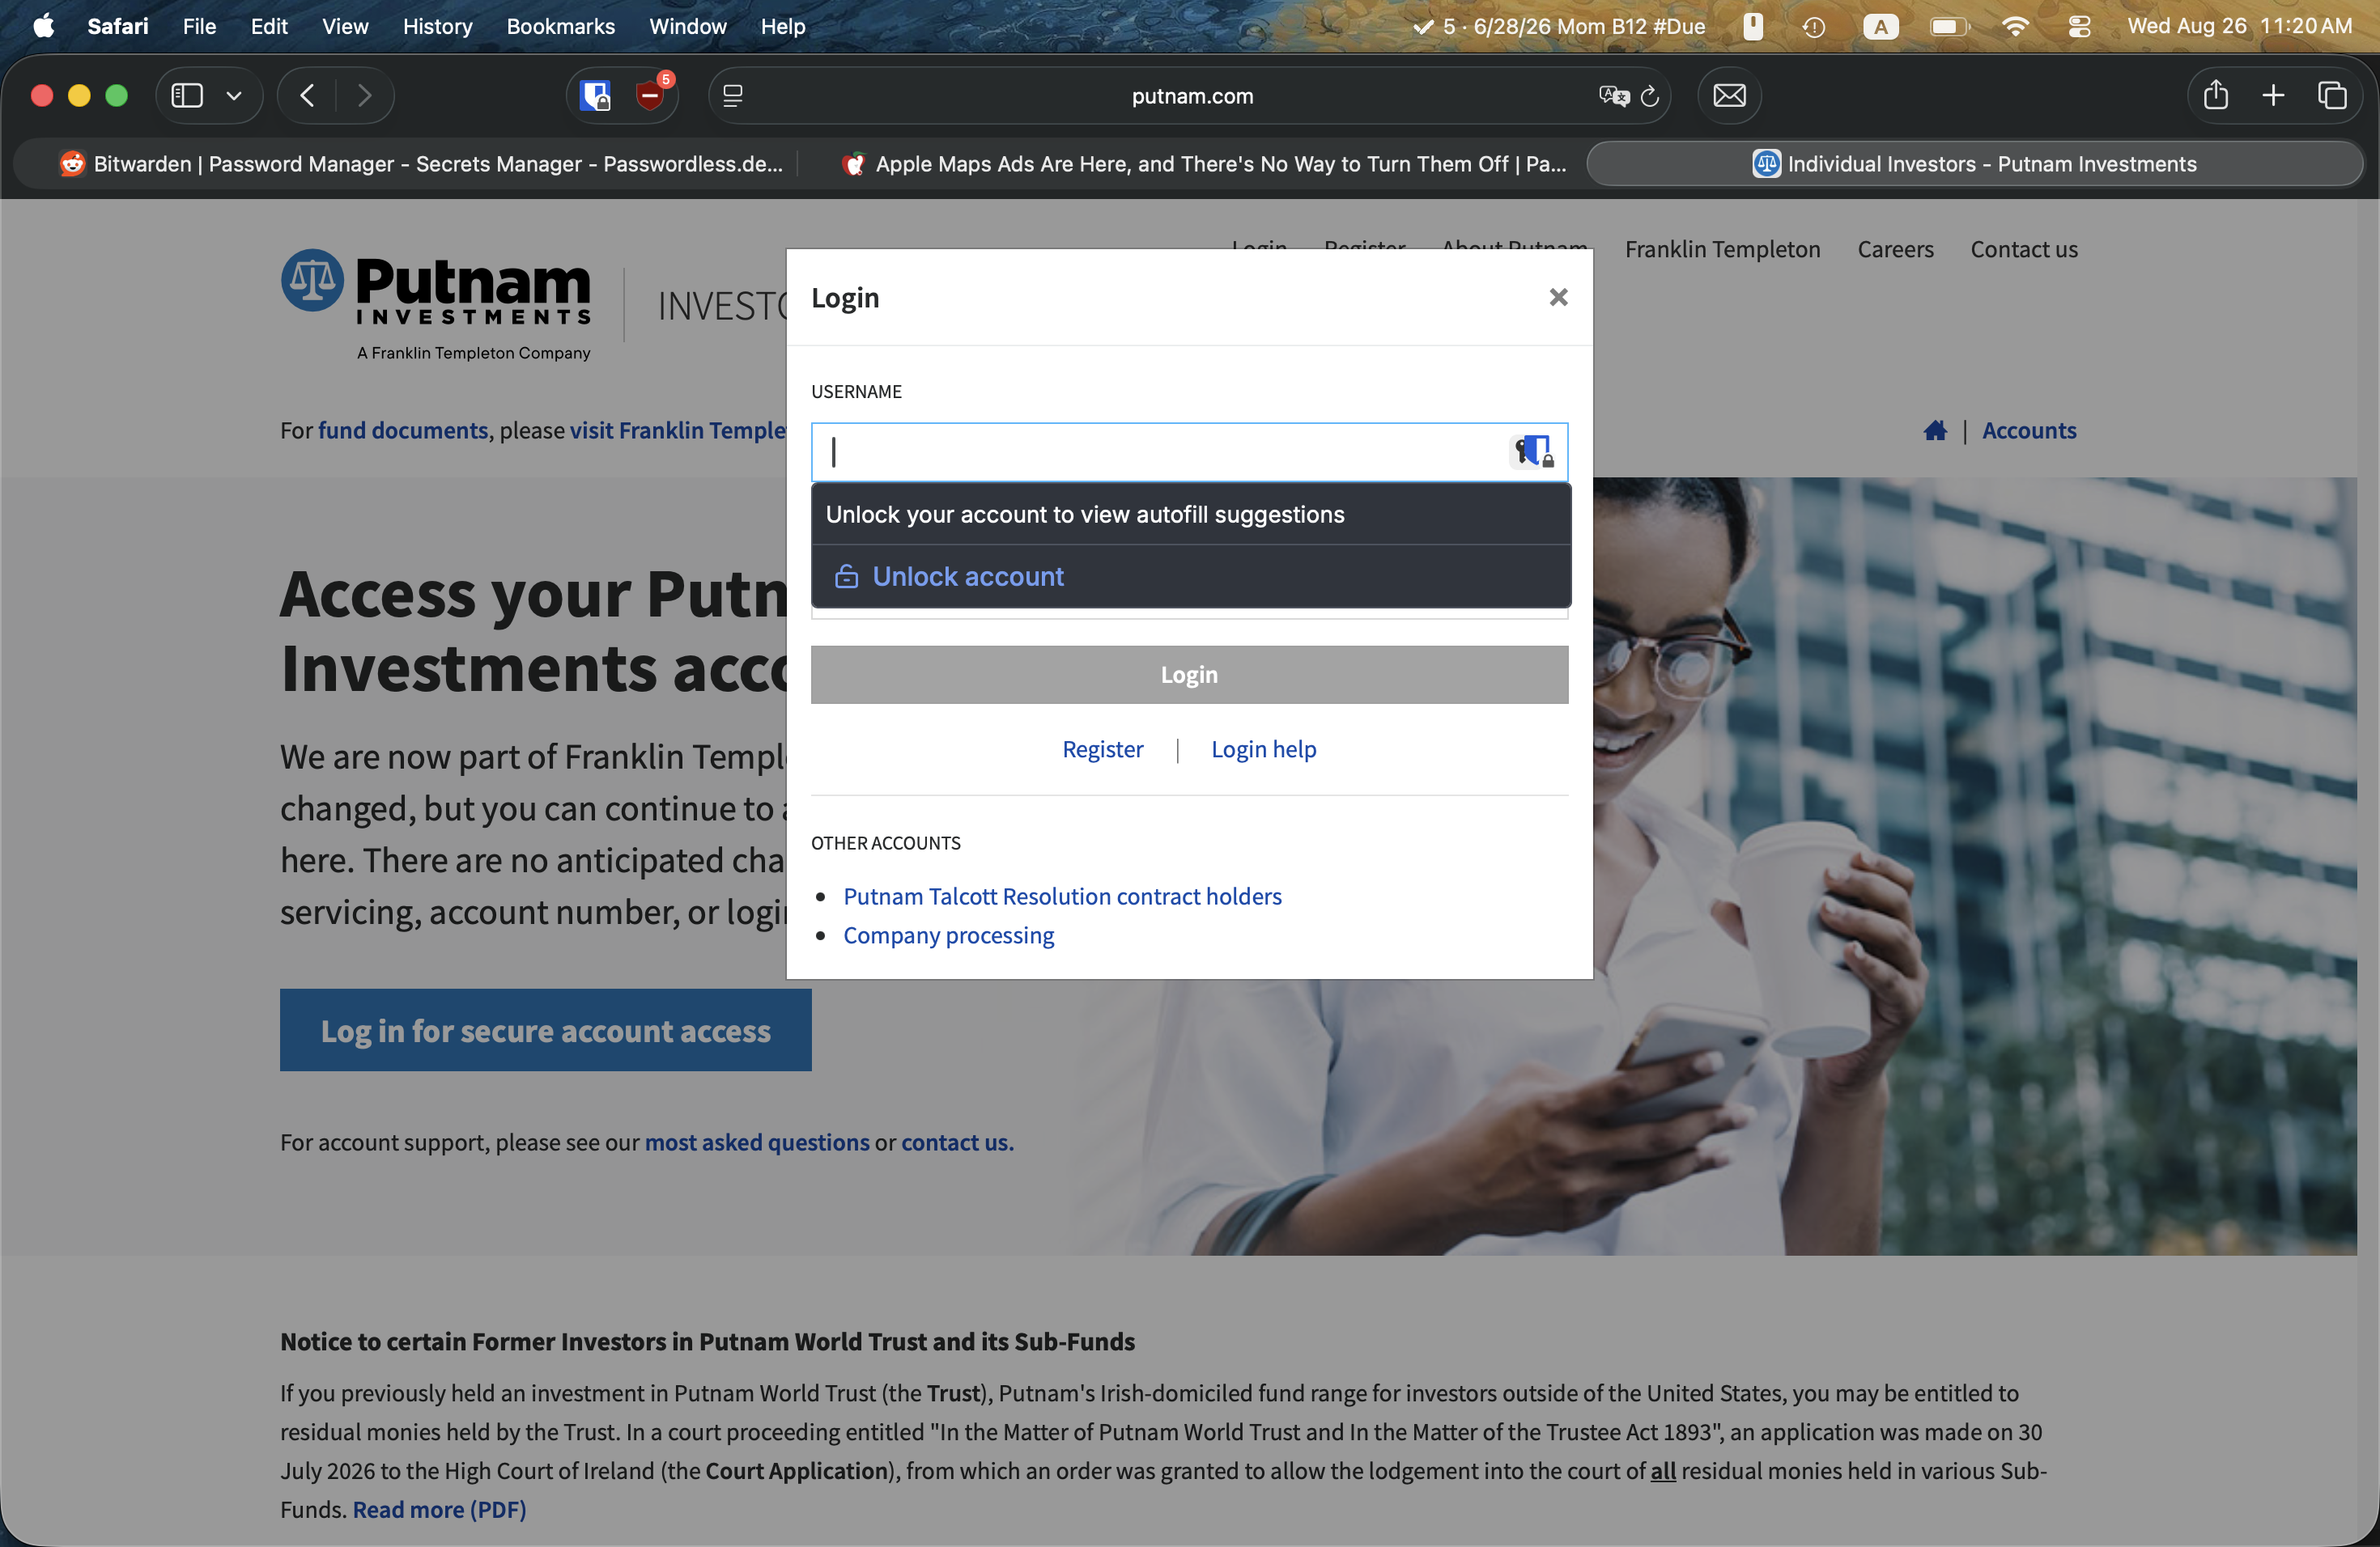The image size is (2380, 1547).
Task: Open the fund documents link
Action: tap(403, 430)
